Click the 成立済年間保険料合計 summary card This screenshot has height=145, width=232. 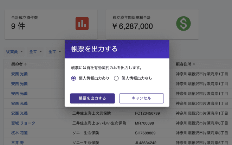point(152,24)
